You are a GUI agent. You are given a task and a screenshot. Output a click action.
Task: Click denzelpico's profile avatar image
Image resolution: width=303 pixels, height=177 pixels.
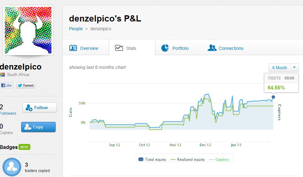[28, 30]
